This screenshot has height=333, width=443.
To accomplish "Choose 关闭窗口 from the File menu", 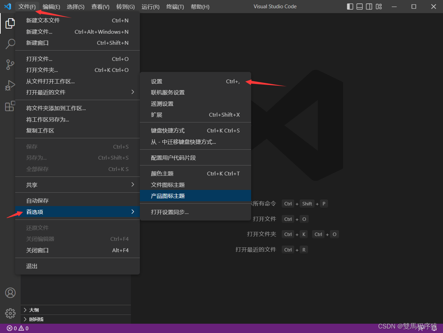I will (x=78, y=250).
